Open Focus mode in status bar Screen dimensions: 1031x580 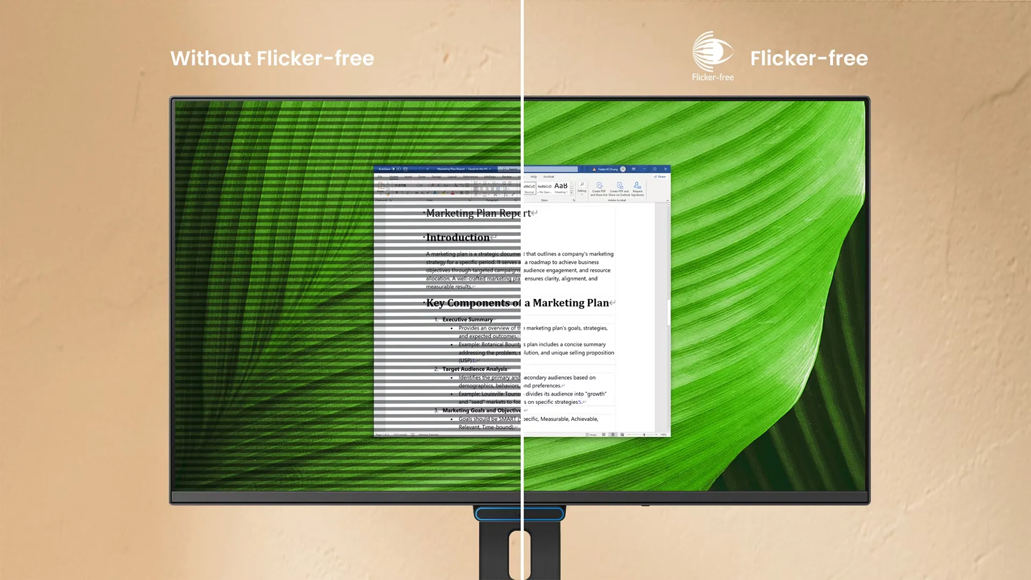point(591,434)
